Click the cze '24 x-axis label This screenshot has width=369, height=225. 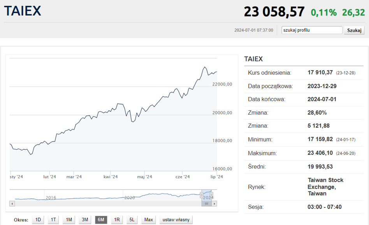(x=183, y=177)
